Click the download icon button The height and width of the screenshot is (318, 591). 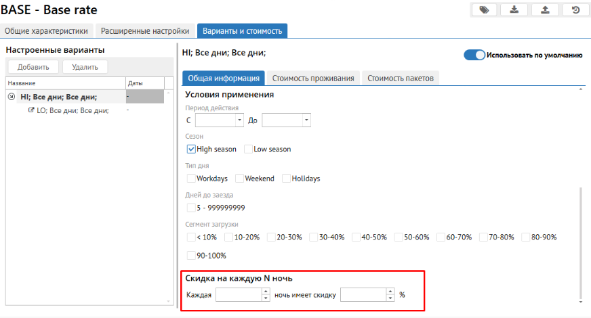pyautogui.click(x=514, y=9)
